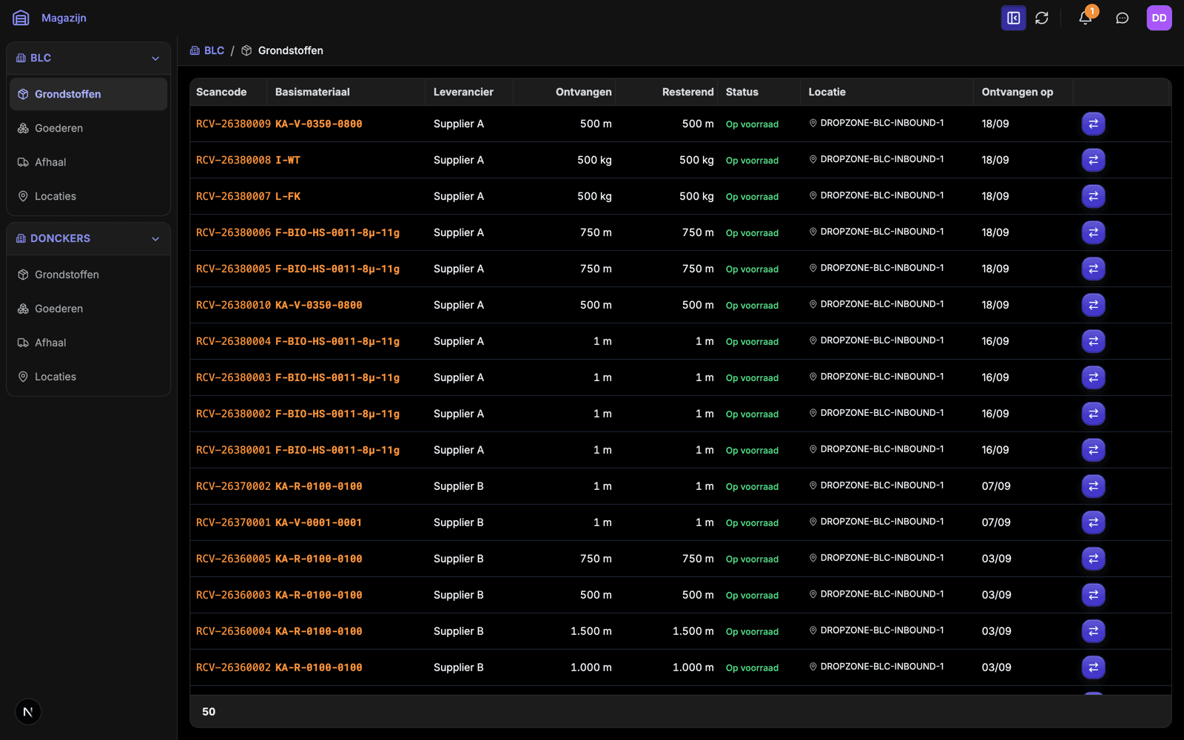This screenshot has width=1184, height=740.
Task: Click the BLC breadcrumb link
Action: click(x=207, y=50)
